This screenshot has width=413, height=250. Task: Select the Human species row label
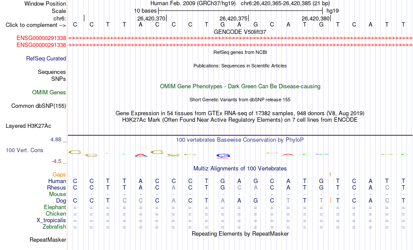tap(57, 181)
